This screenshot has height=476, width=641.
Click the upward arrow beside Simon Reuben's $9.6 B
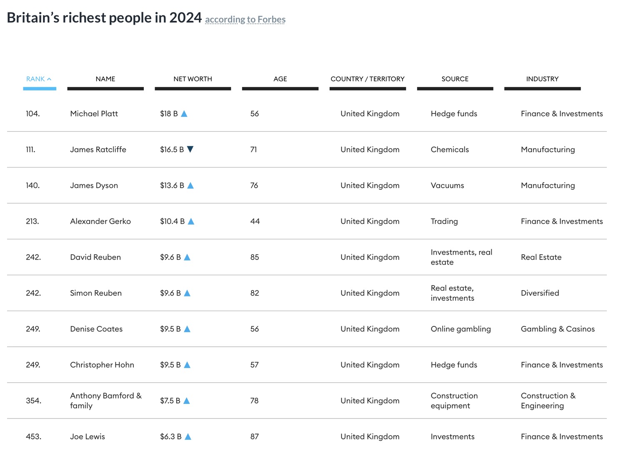tap(188, 293)
